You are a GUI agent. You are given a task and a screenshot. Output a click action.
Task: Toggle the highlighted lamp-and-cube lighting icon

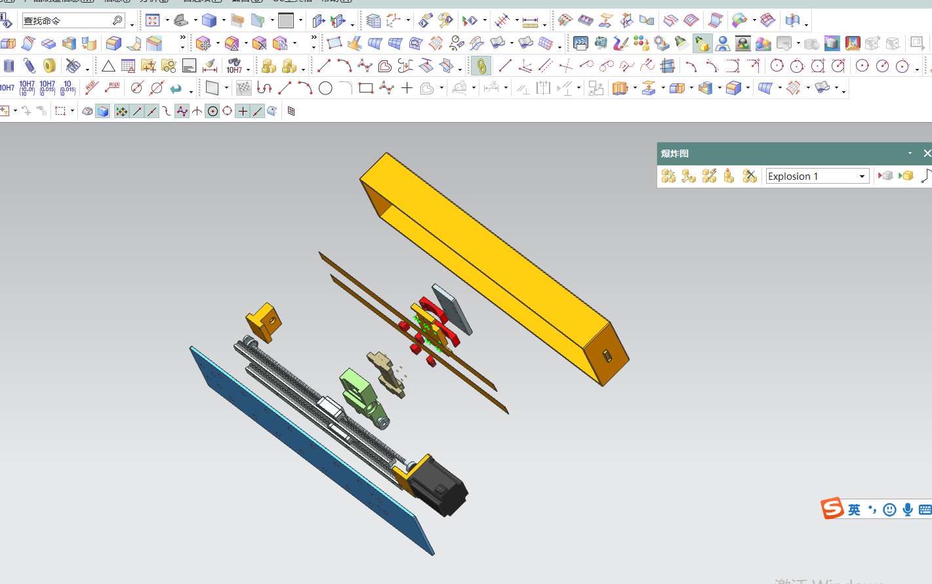(x=702, y=44)
